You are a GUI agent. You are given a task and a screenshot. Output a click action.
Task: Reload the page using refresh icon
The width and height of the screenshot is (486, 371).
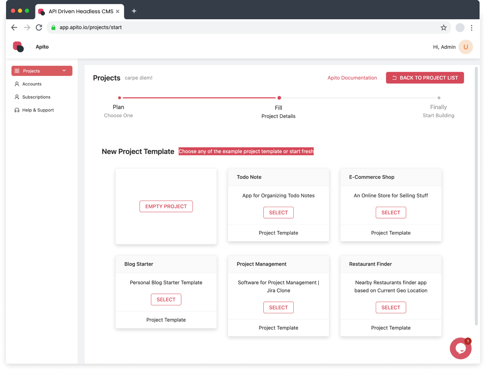click(x=39, y=28)
